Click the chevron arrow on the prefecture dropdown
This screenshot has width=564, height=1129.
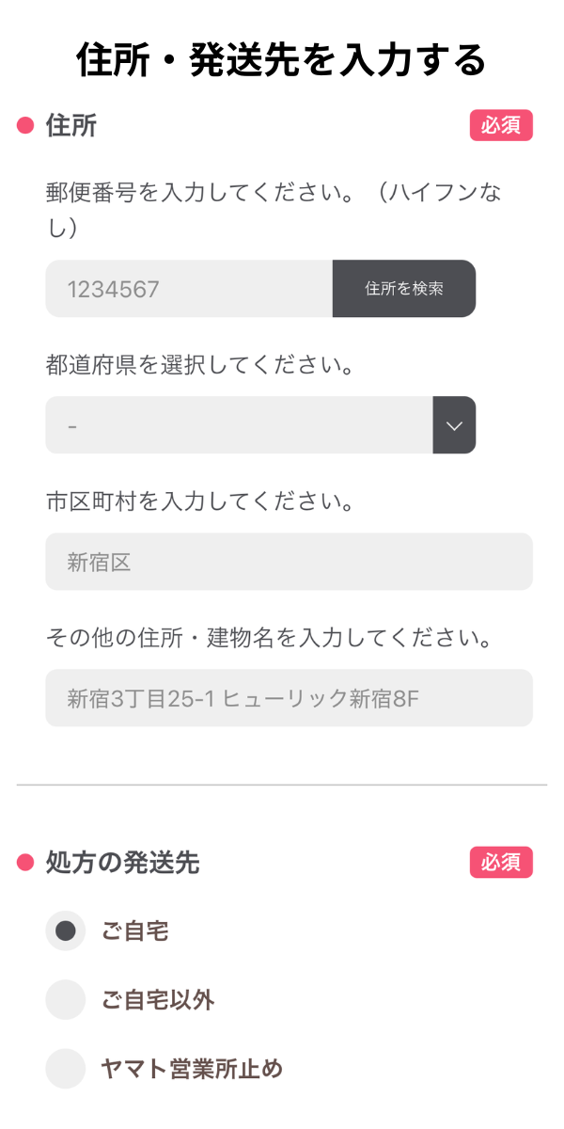pyautogui.click(x=454, y=425)
